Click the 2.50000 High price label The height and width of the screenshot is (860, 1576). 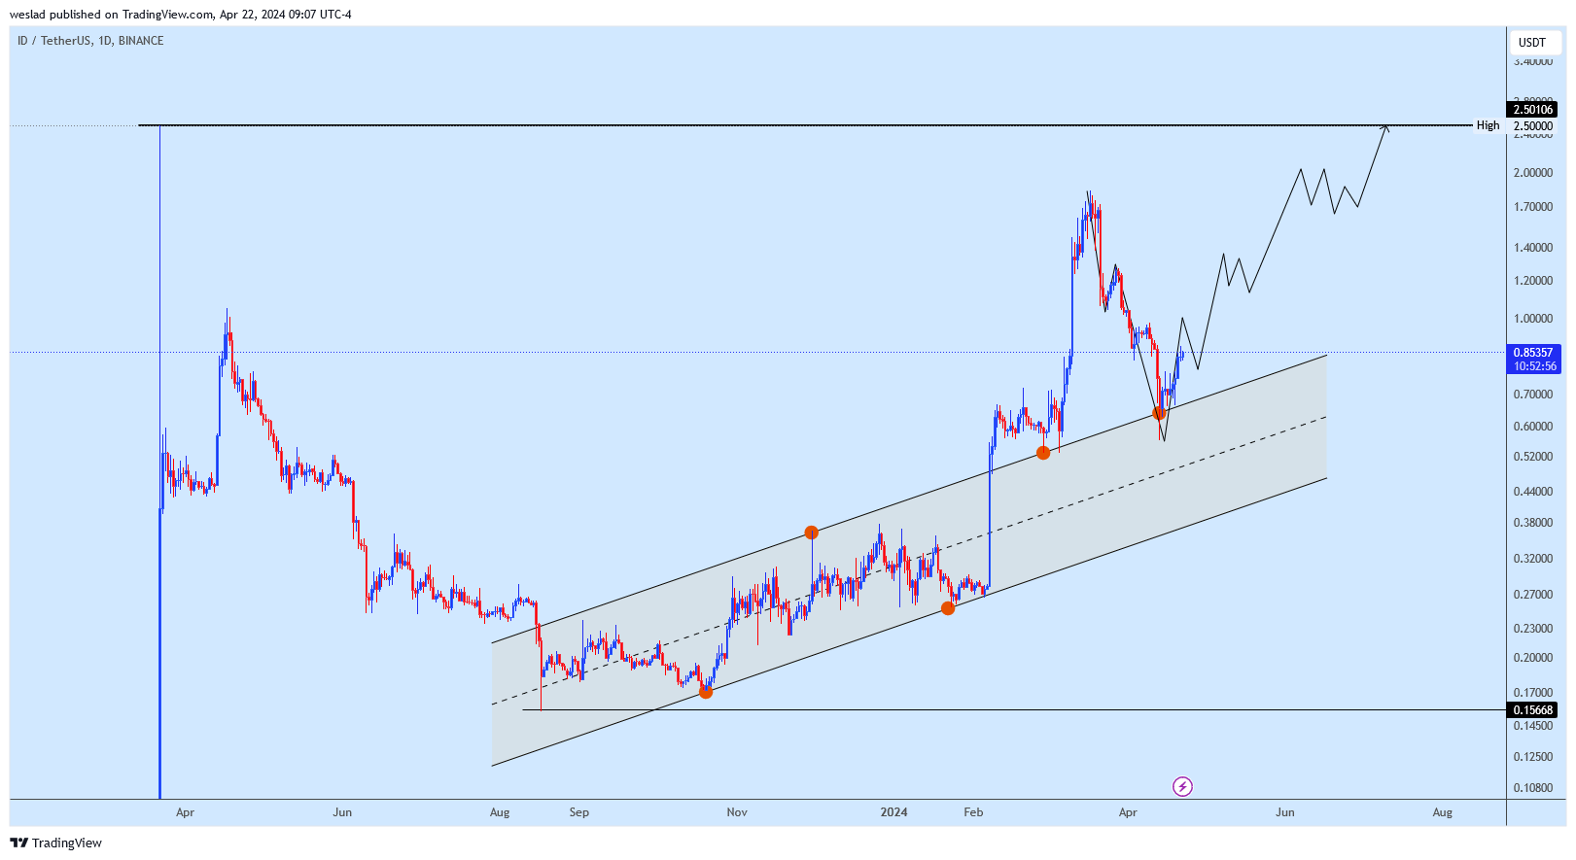(x=1533, y=126)
